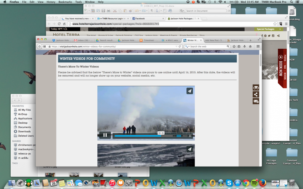303x189 pixels.
Task: Reload the Hotel Terra page in Chrome
Action: 59,24
